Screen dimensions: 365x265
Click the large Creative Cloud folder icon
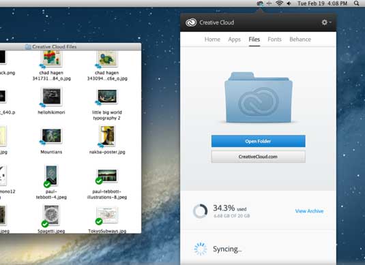(258, 97)
